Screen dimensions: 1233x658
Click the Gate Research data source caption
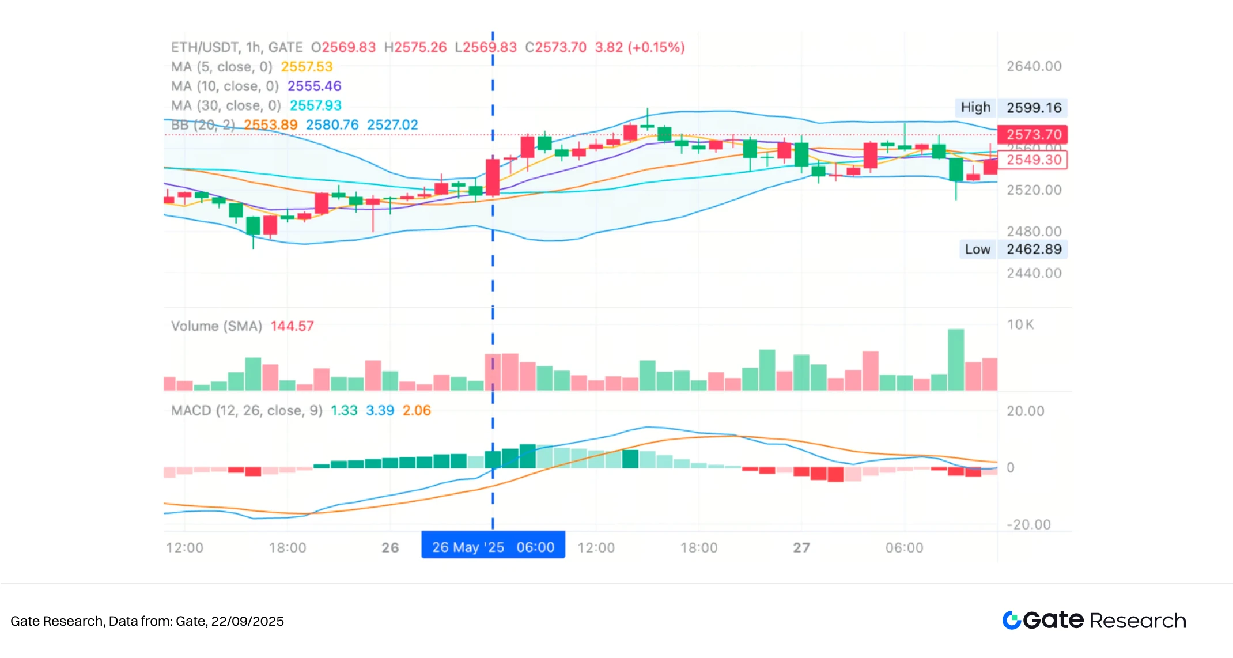(147, 622)
